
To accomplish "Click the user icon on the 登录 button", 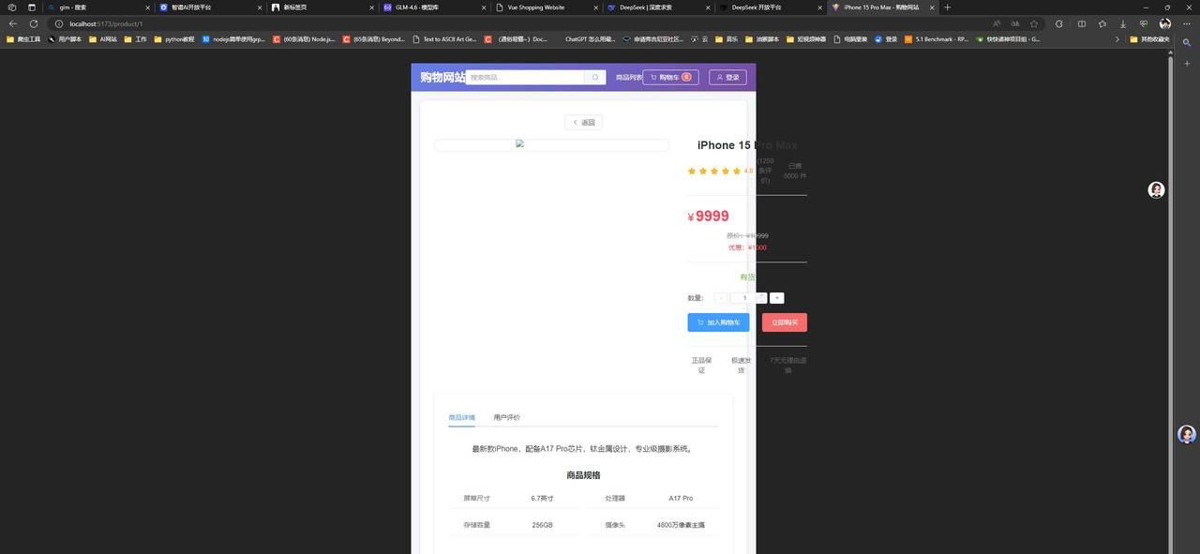I will tap(719, 77).
